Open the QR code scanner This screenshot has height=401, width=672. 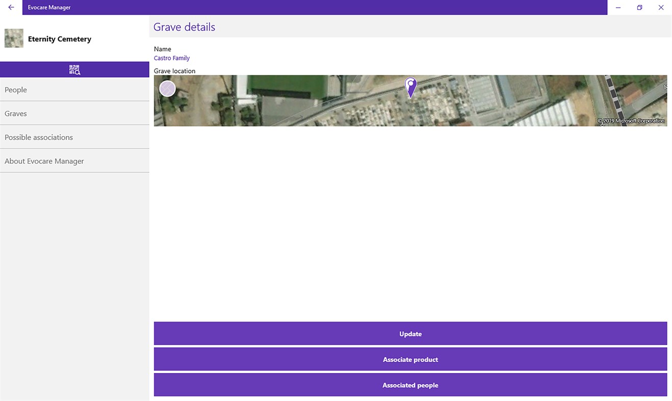[74, 69]
